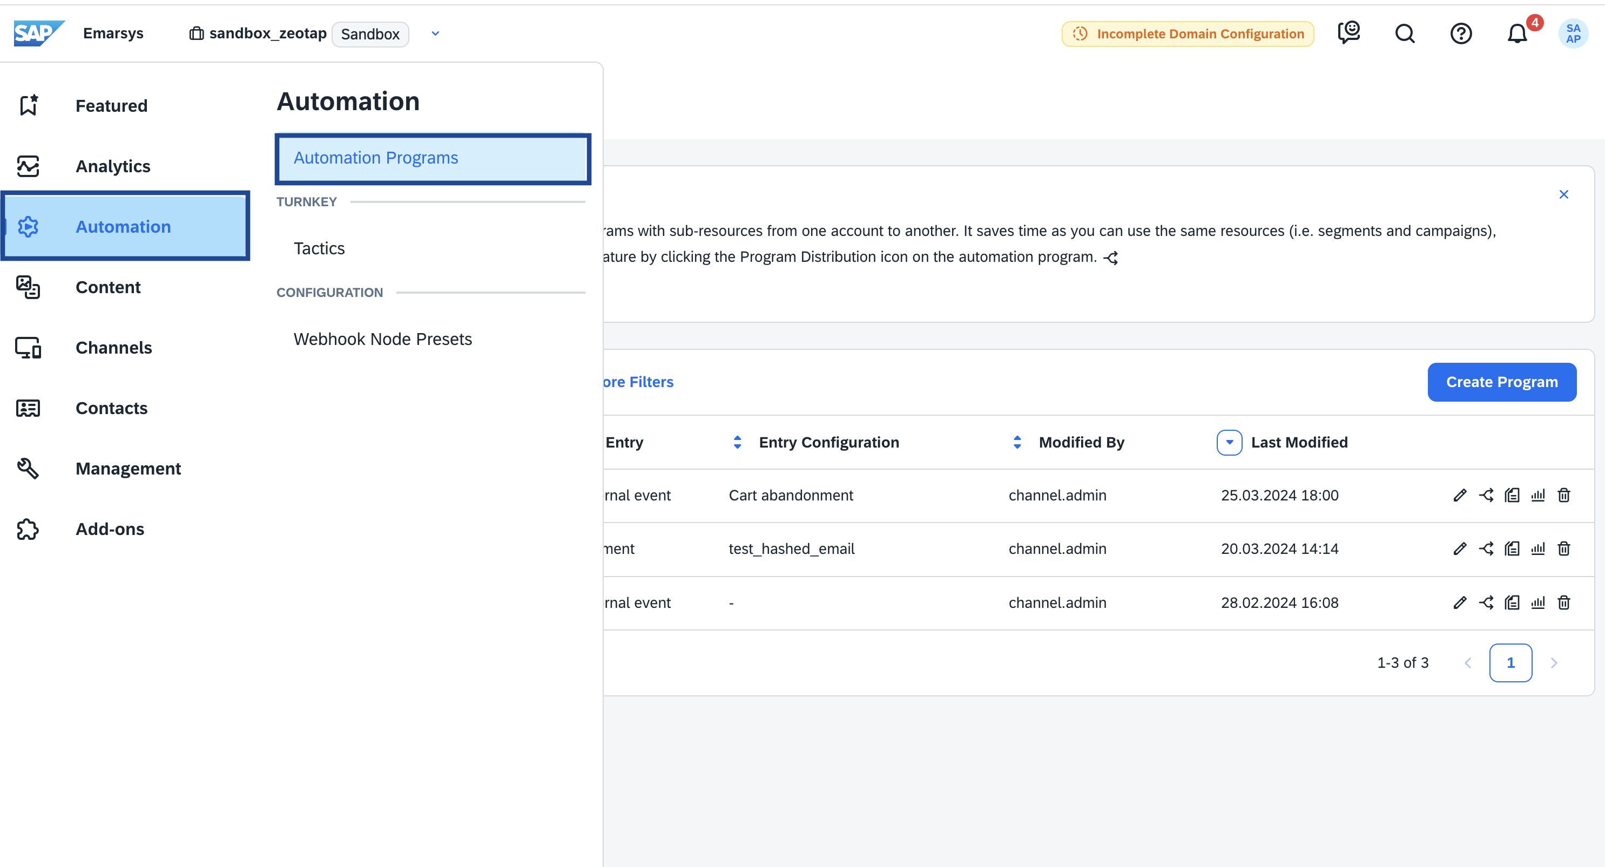
Task: Open Tactics under Turnkey
Action: point(319,248)
